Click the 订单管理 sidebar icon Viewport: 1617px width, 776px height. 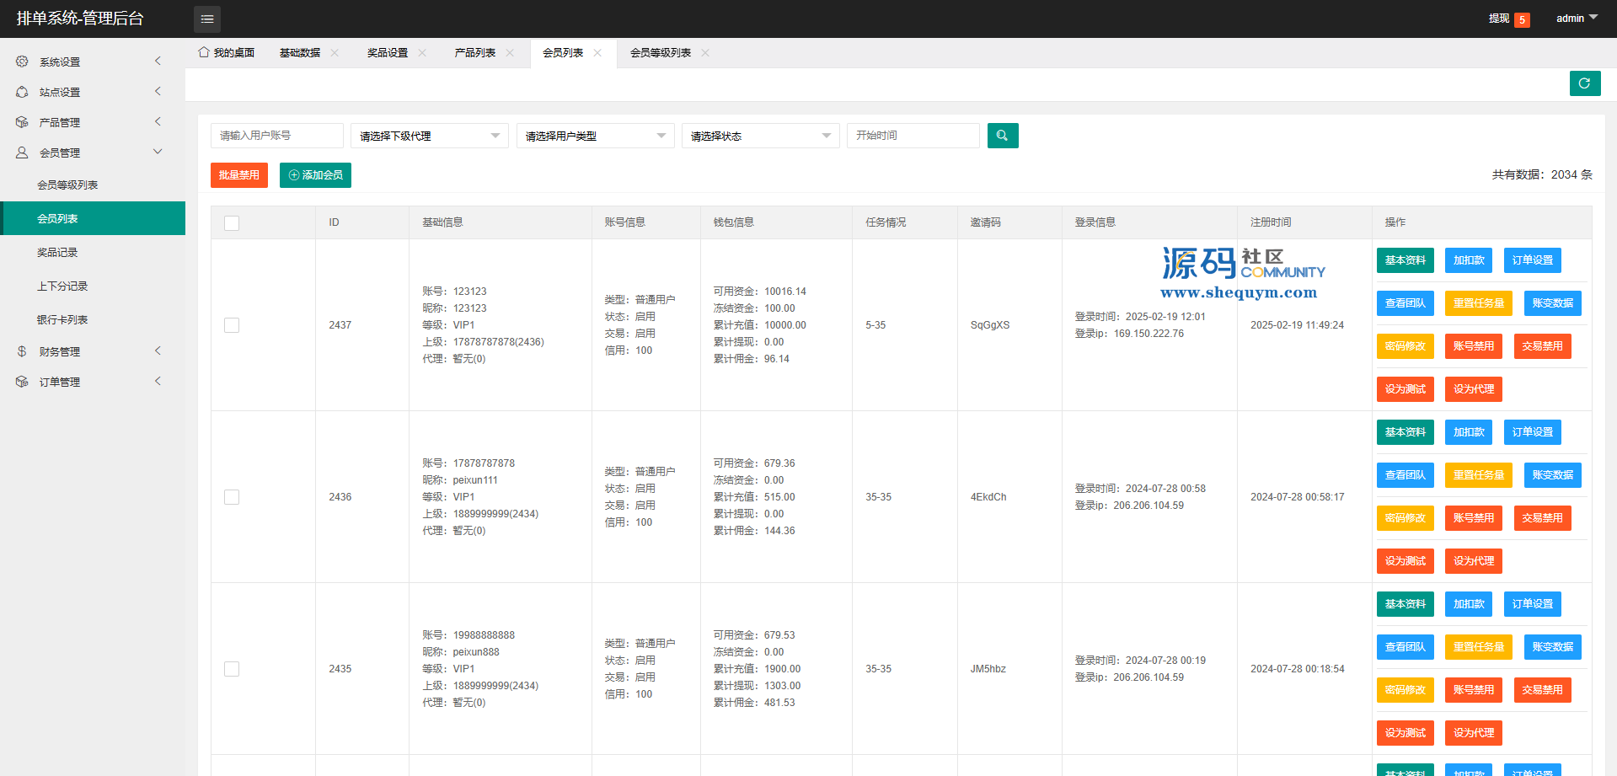click(x=22, y=382)
